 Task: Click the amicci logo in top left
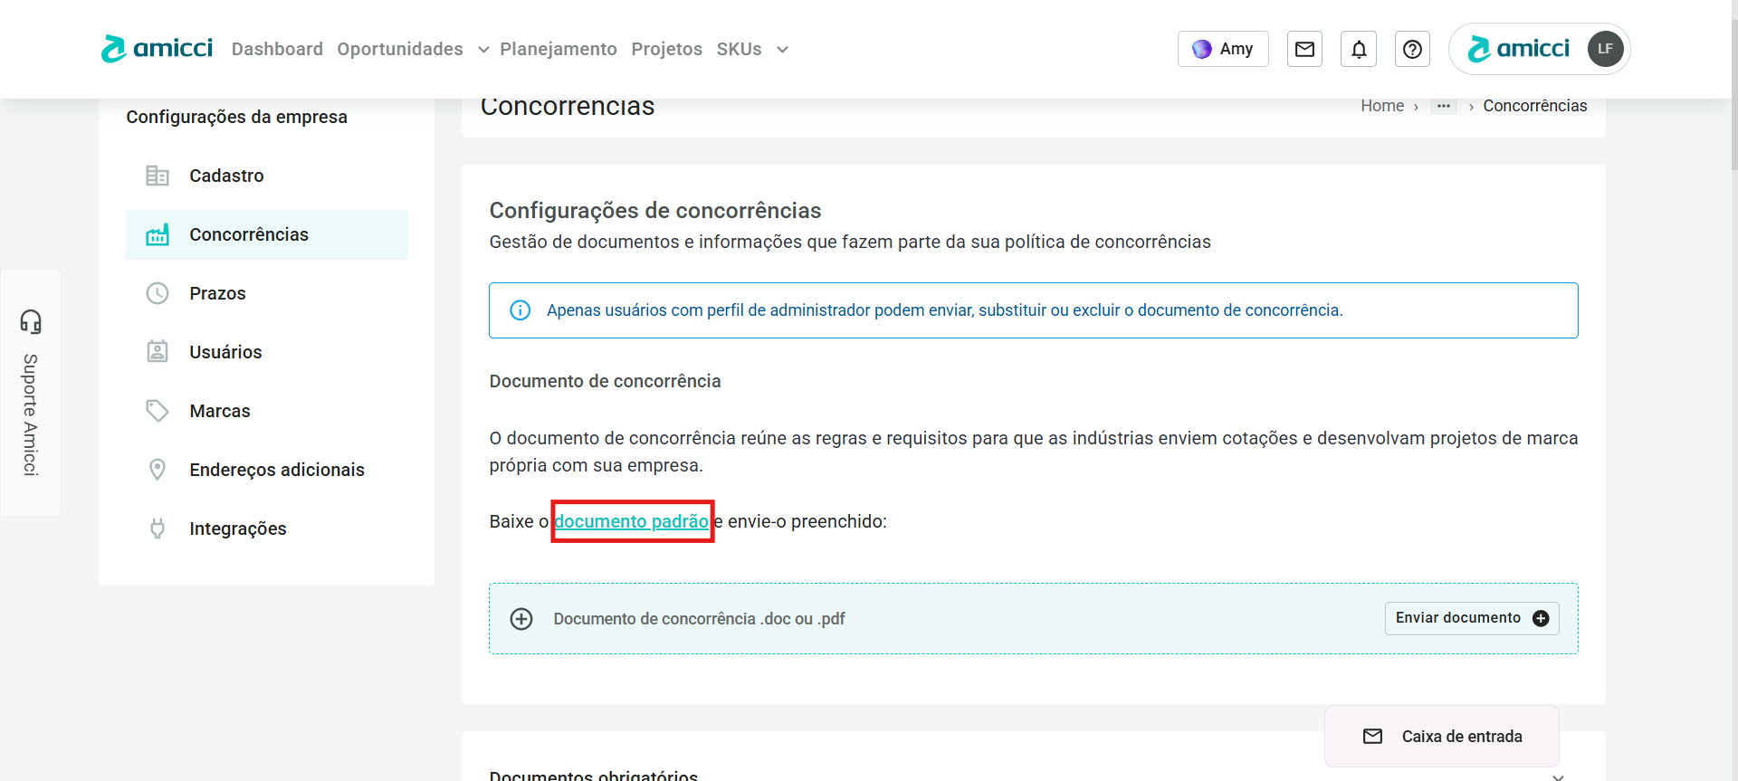tap(158, 49)
